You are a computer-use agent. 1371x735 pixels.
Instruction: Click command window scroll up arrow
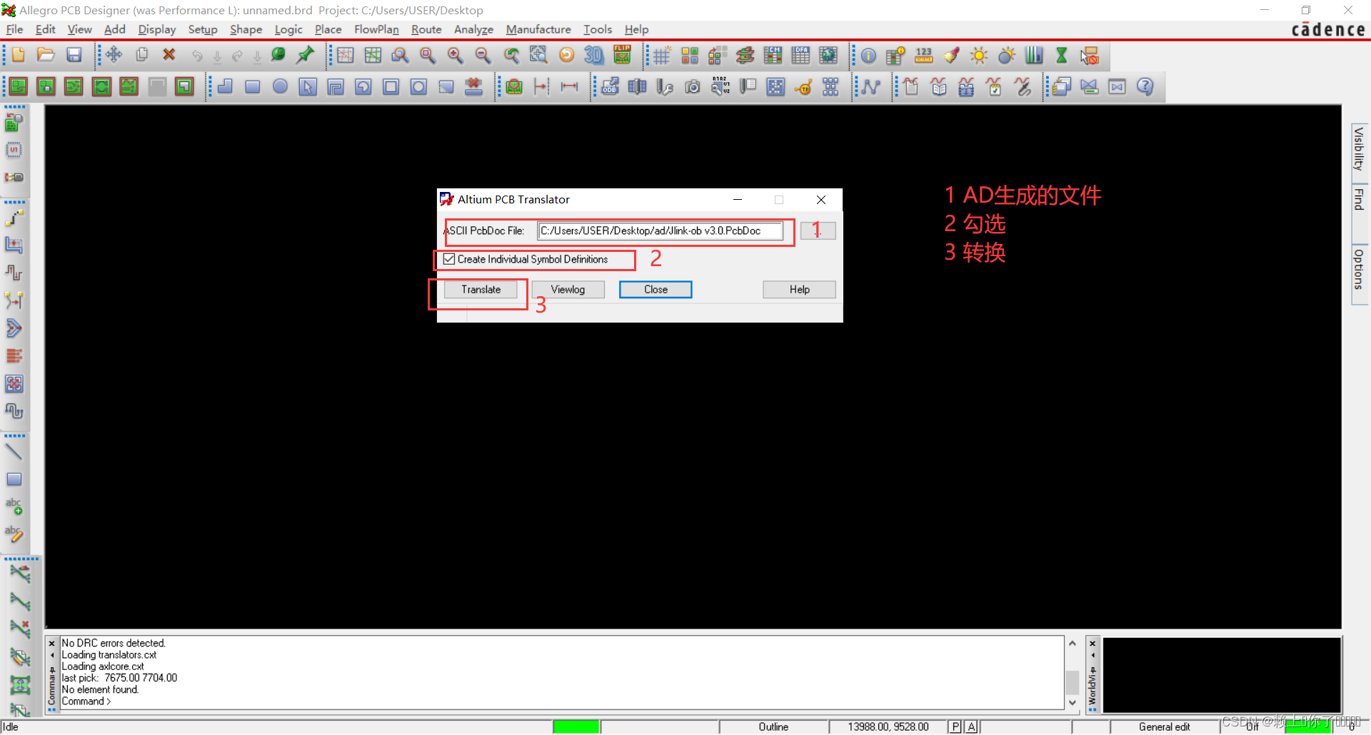coord(1072,644)
